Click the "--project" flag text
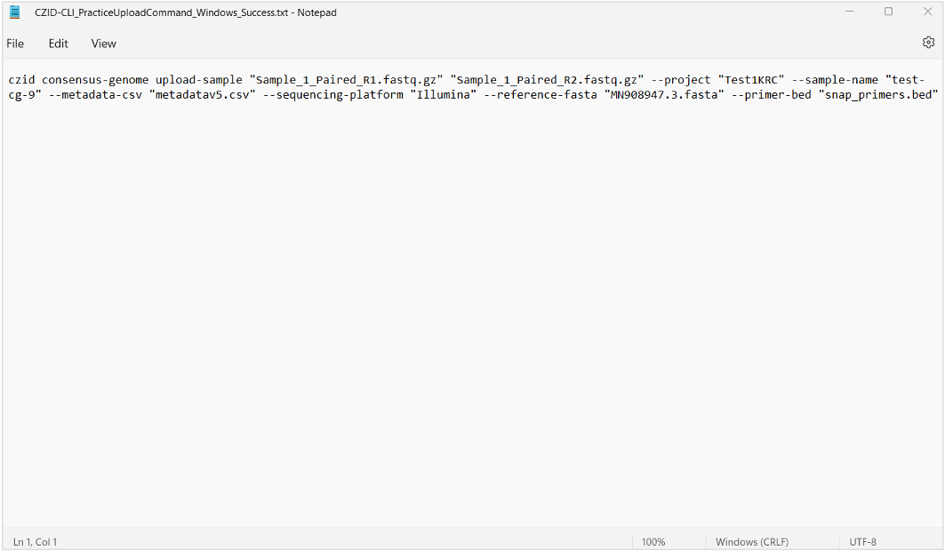The height and width of the screenshot is (551, 945). [681, 80]
